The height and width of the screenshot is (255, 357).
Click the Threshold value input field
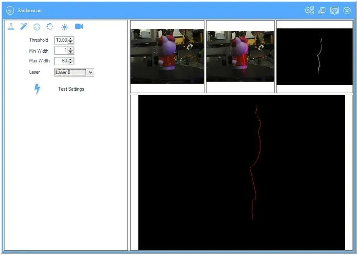pos(61,40)
